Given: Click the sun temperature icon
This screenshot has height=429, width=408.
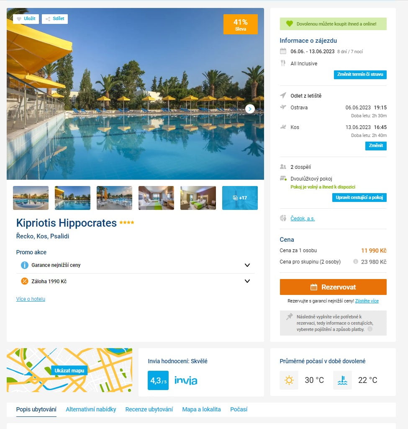Looking at the screenshot, I should tap(289, 380).
